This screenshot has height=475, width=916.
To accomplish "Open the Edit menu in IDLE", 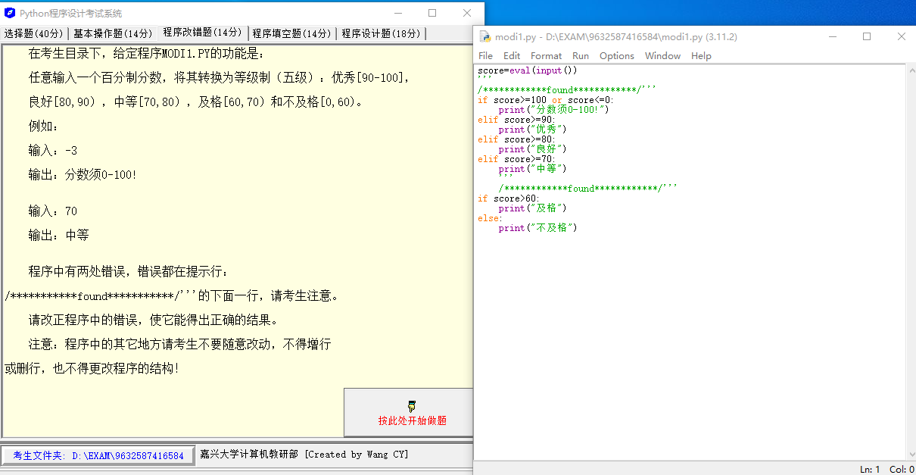I will (512, 56).
